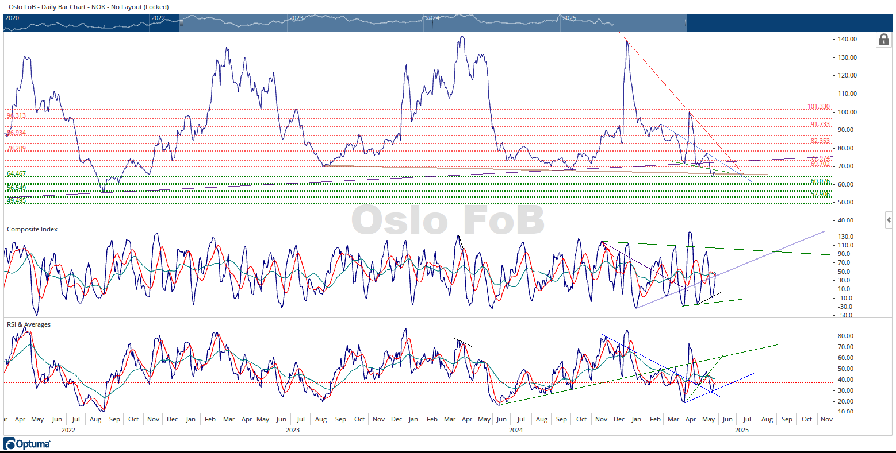Click the 82.353 red level label
The height and width of the screenshot is (453, 896).
click(820, 141)
